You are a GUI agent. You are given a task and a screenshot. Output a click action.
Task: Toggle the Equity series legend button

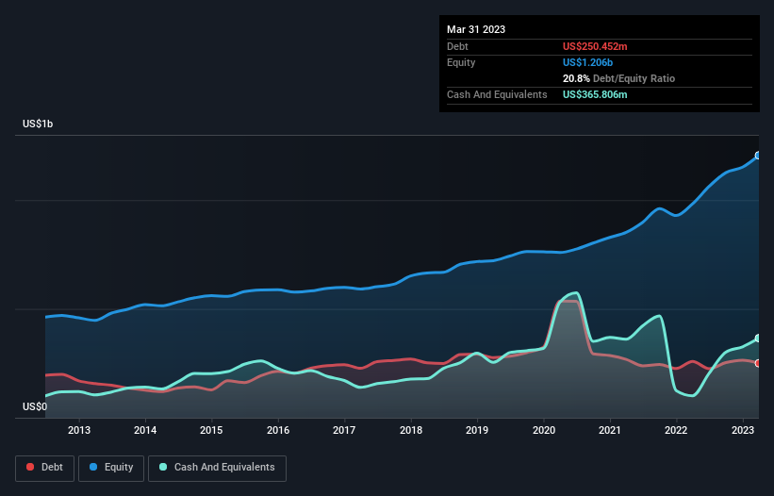pos(111,468)
